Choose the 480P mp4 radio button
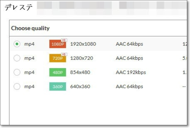Image resolution: width=190 pixels, height=128 pixels. tap(17, 72)
